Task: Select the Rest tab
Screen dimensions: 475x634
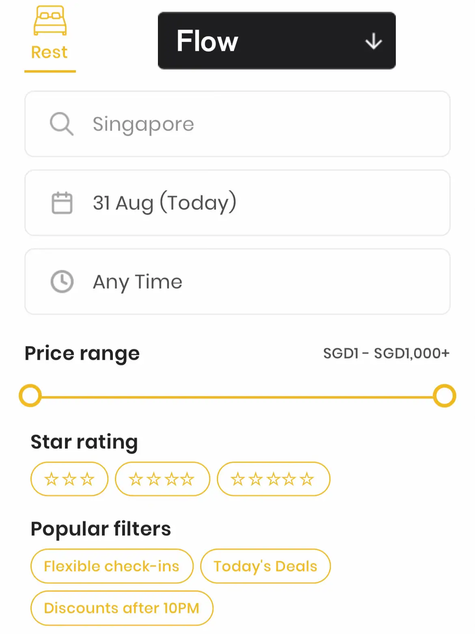Action: click(50, 39)
